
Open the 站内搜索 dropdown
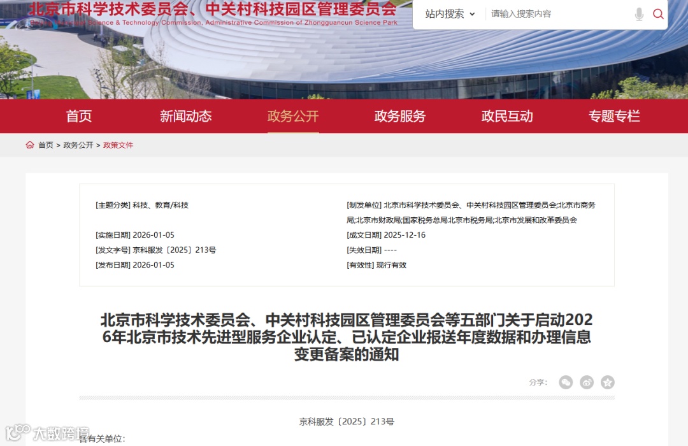(450, 14)
